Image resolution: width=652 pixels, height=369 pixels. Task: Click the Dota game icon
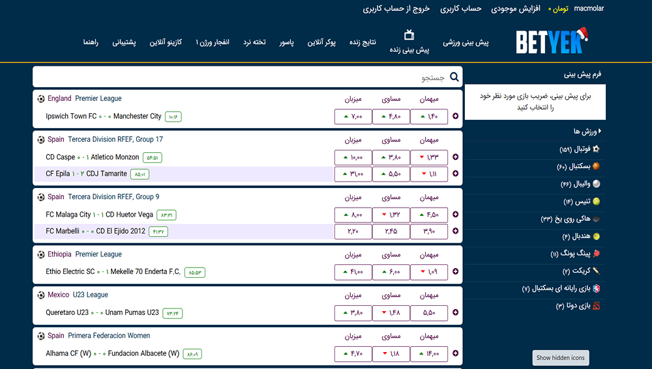click(597, 306)
